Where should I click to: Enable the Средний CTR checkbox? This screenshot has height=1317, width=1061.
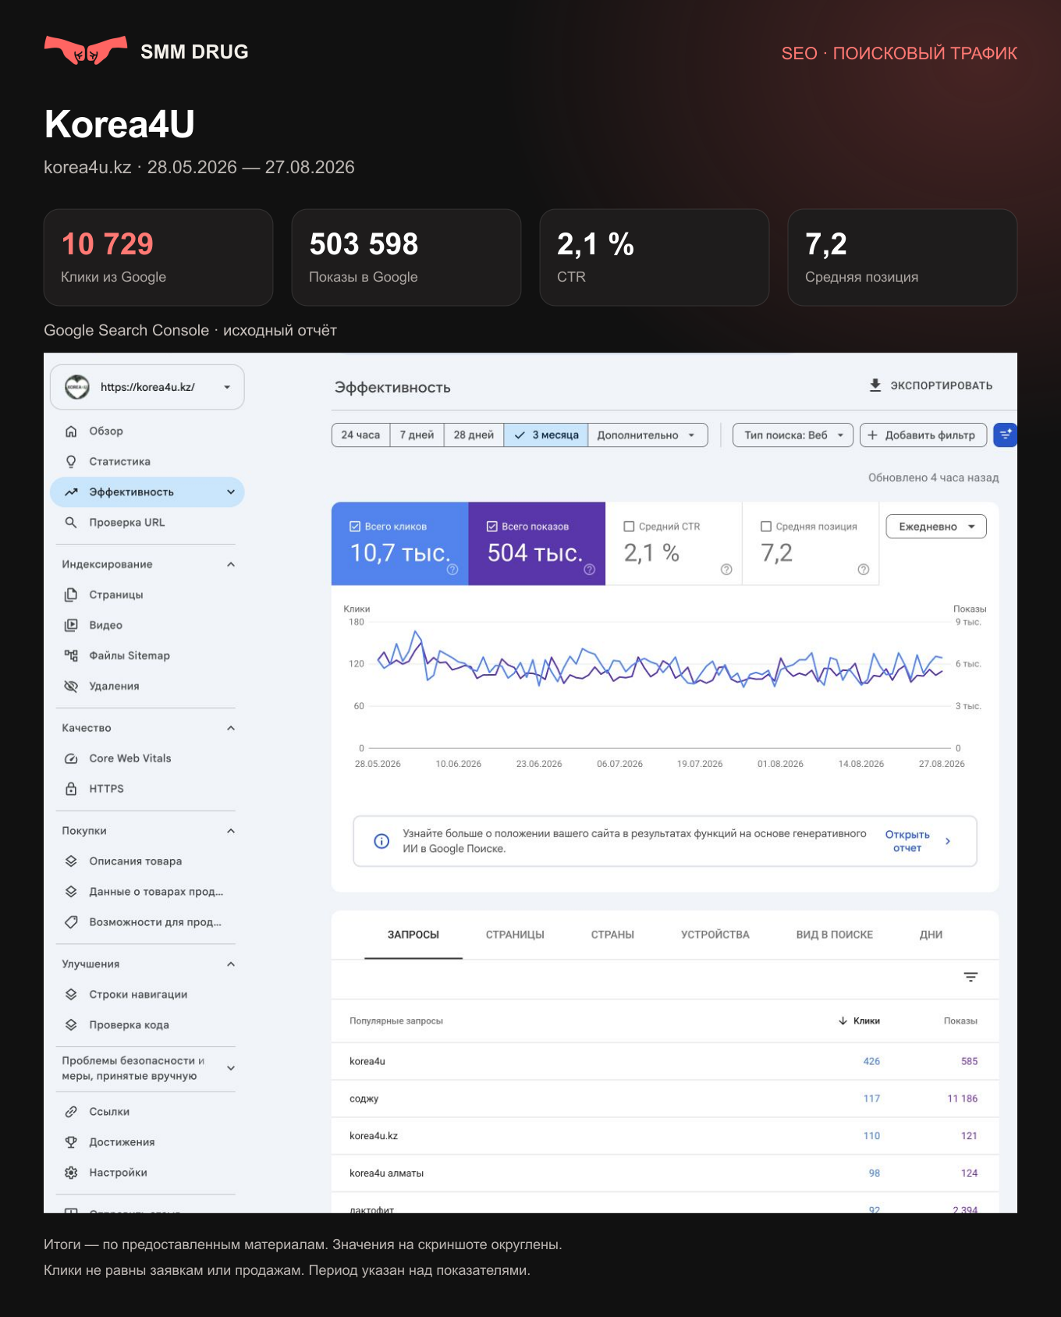(629, 527)
